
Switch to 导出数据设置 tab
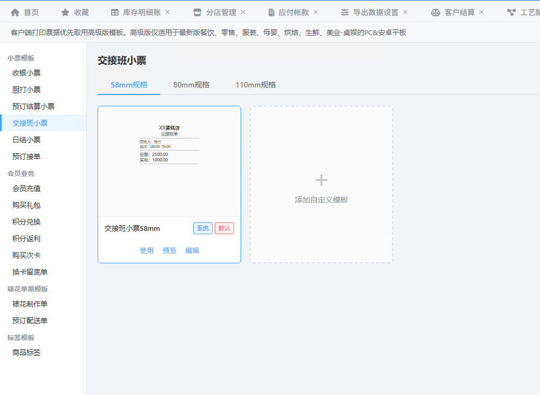pos(375,12)
